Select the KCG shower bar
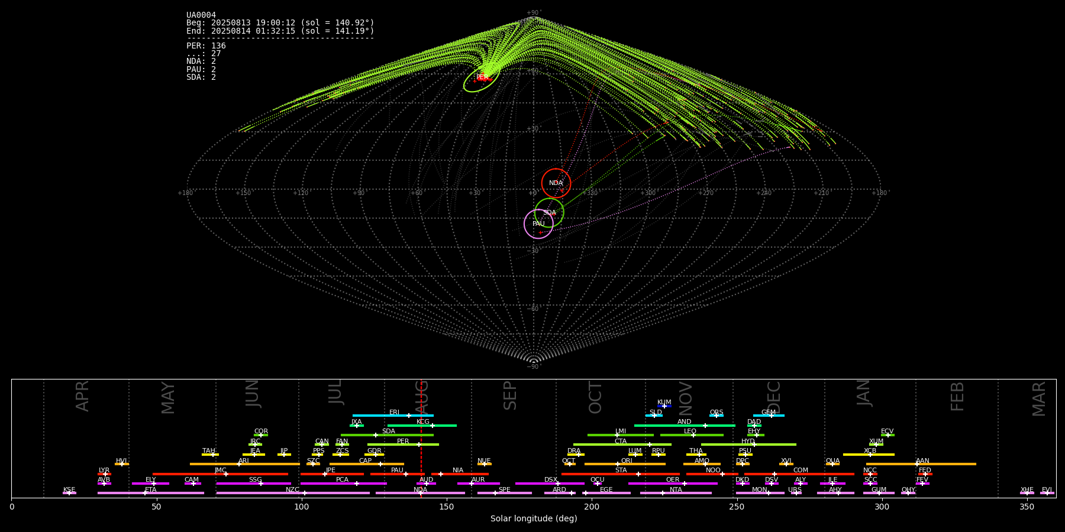 [x=422, y=425]
